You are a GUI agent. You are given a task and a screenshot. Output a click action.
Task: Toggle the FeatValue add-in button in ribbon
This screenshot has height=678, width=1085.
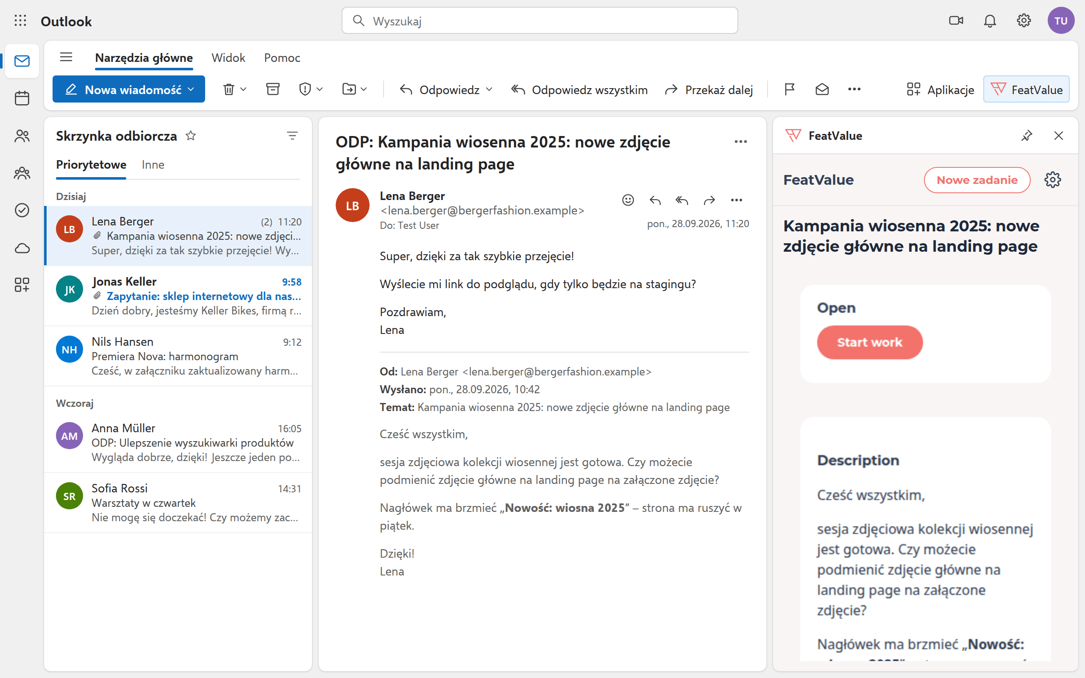click(x=1026, y=89)
